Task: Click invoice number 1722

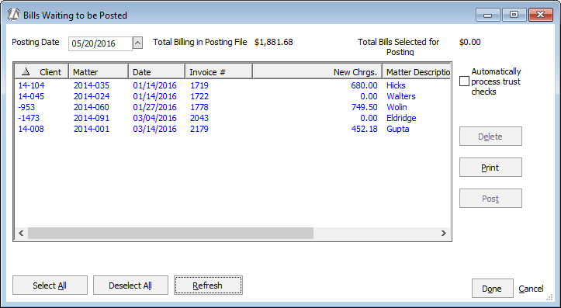Action: pyautogui.click(x=199, y=96)
